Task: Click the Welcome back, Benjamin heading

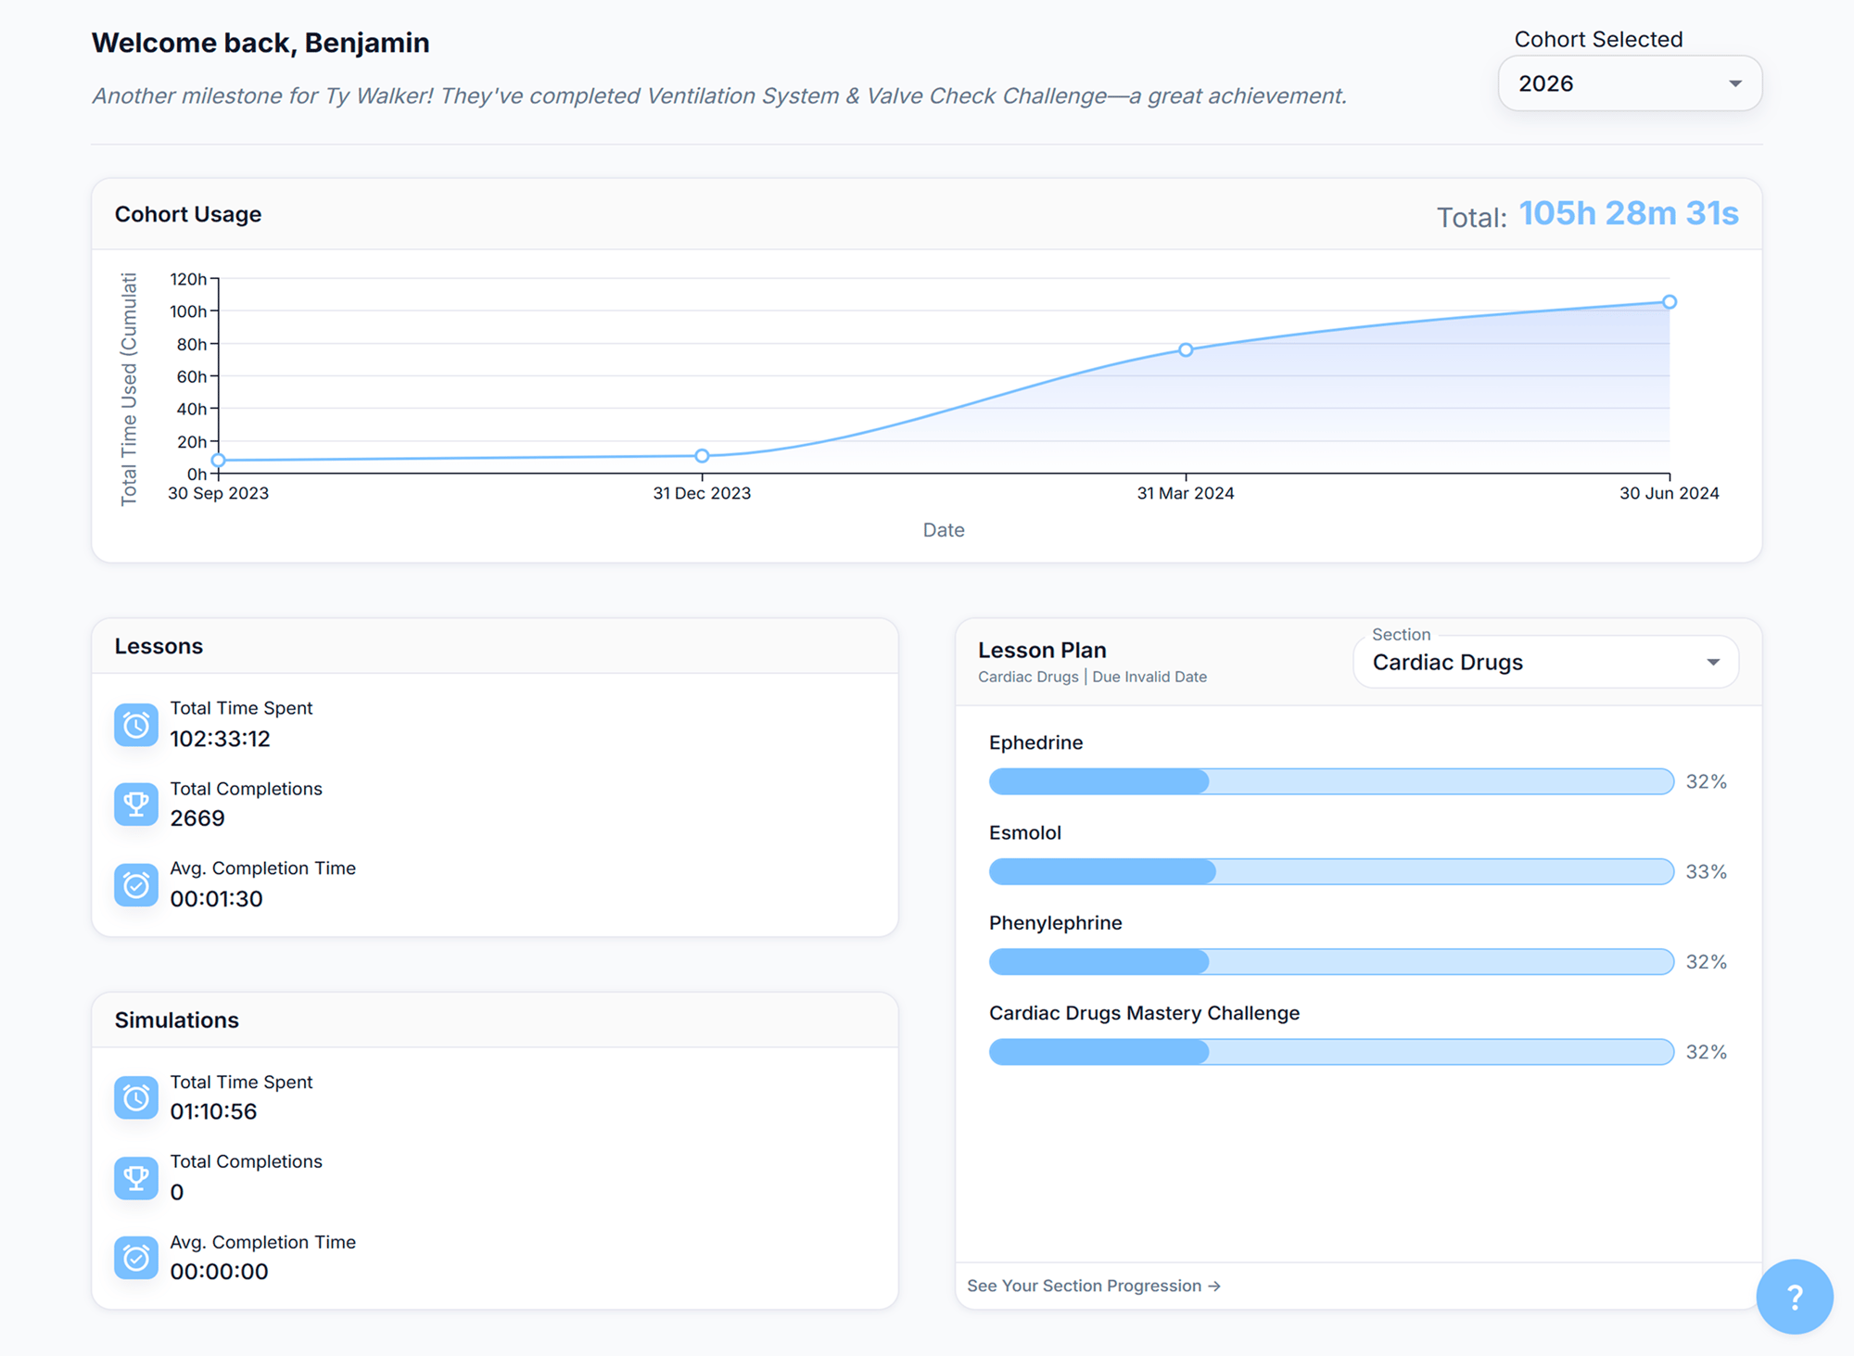Action: coord(260,43)
